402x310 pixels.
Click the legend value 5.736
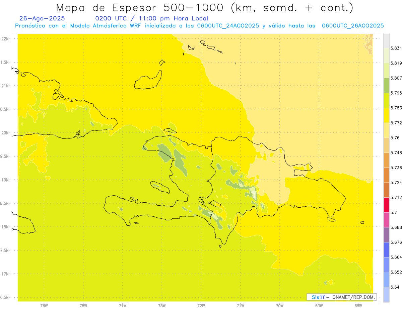[396, 168]
